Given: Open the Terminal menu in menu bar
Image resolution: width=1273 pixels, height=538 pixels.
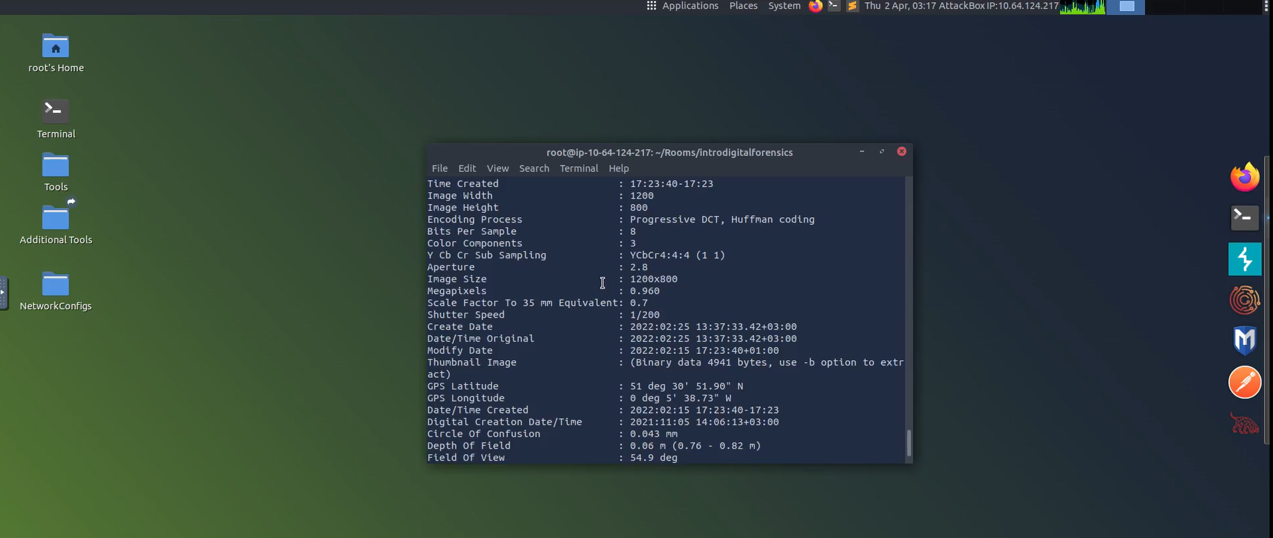Looking at the screenshot, I should tap(579, 168).
